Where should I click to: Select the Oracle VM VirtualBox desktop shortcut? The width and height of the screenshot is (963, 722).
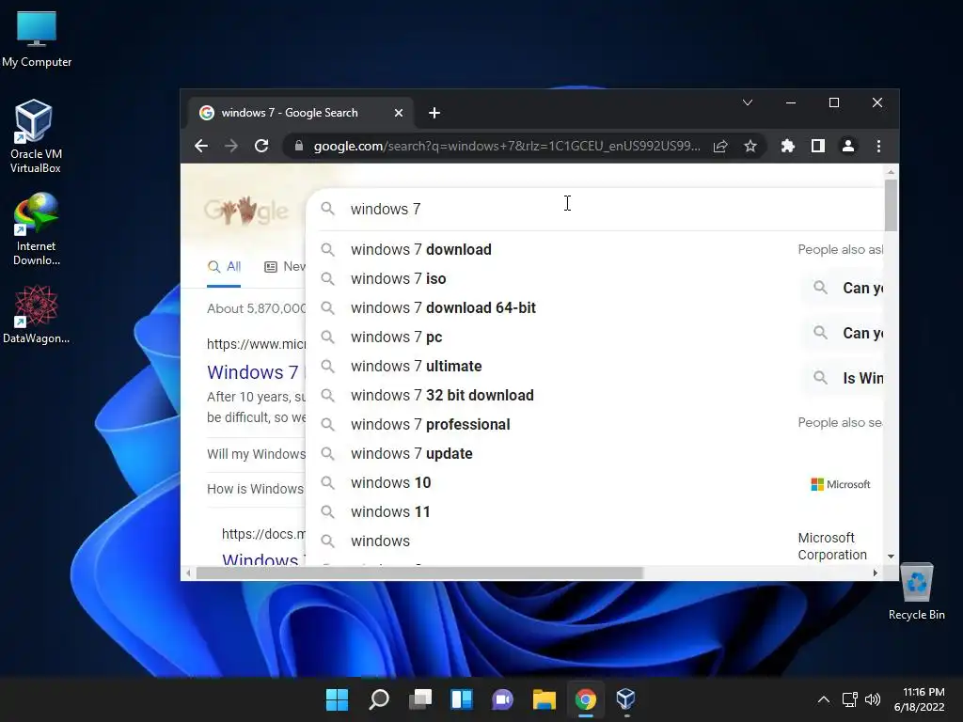tap(36, 136)
